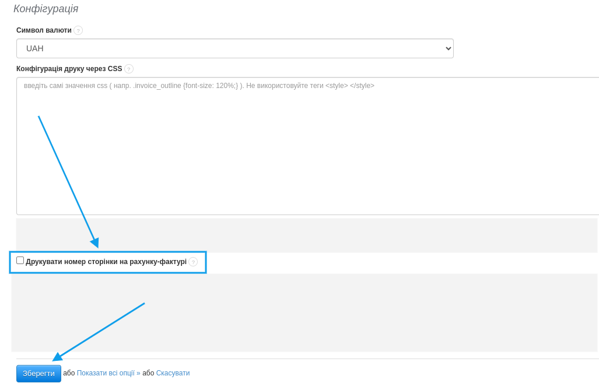Click the UAH value in currency selector
The height and width of the screenshot is (390, 599).
click(35, 48)
